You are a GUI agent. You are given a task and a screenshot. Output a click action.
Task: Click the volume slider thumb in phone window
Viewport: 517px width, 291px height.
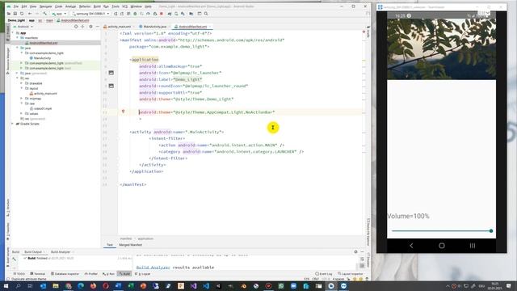[491, 231]
